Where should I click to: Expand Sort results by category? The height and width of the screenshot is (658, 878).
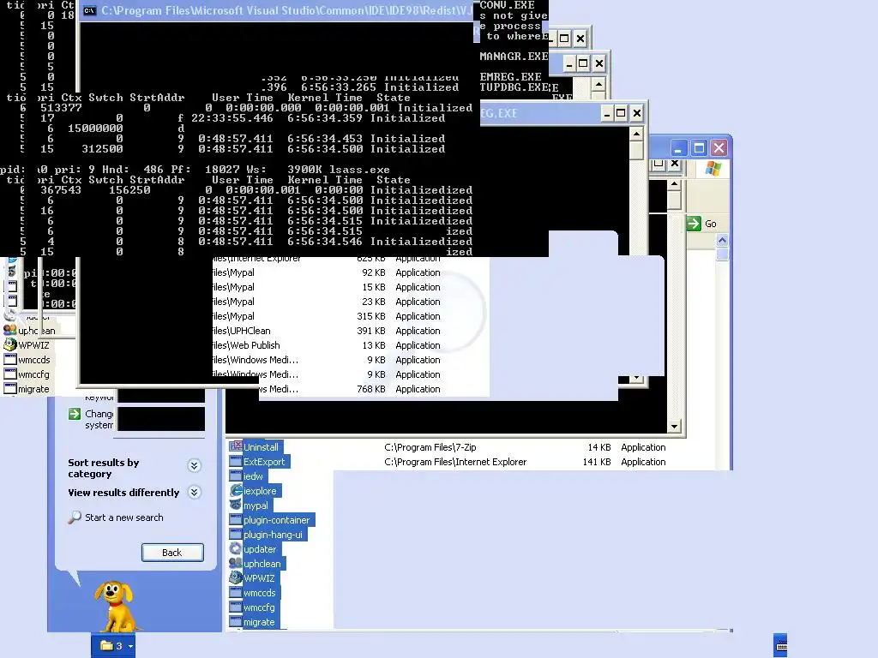tap(195, 465)
